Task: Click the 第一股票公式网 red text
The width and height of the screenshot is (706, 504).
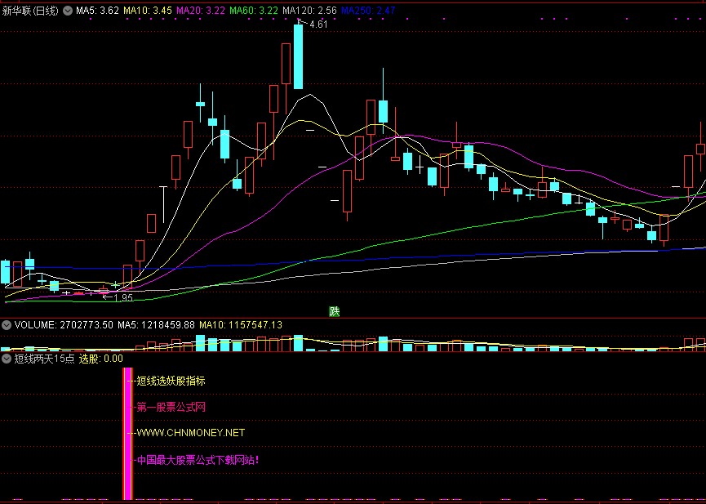Action: click(x=171, y=408)
